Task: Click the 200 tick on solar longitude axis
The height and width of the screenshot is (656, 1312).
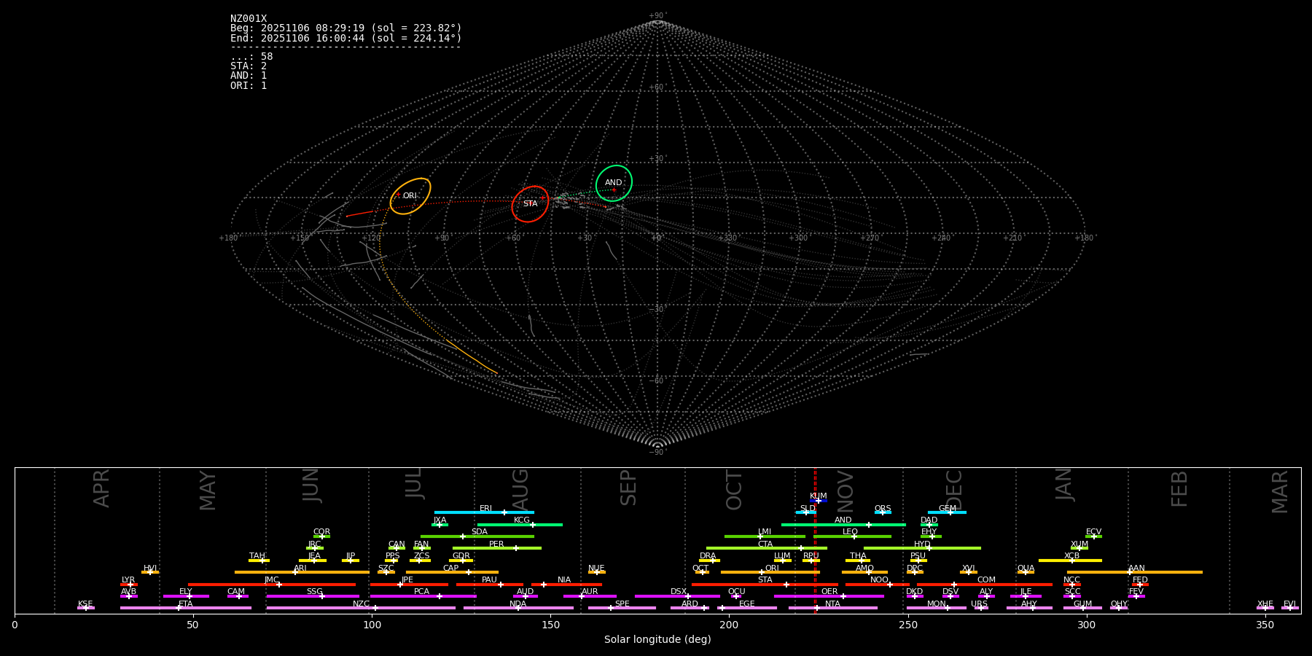Action: pos(729,625)
